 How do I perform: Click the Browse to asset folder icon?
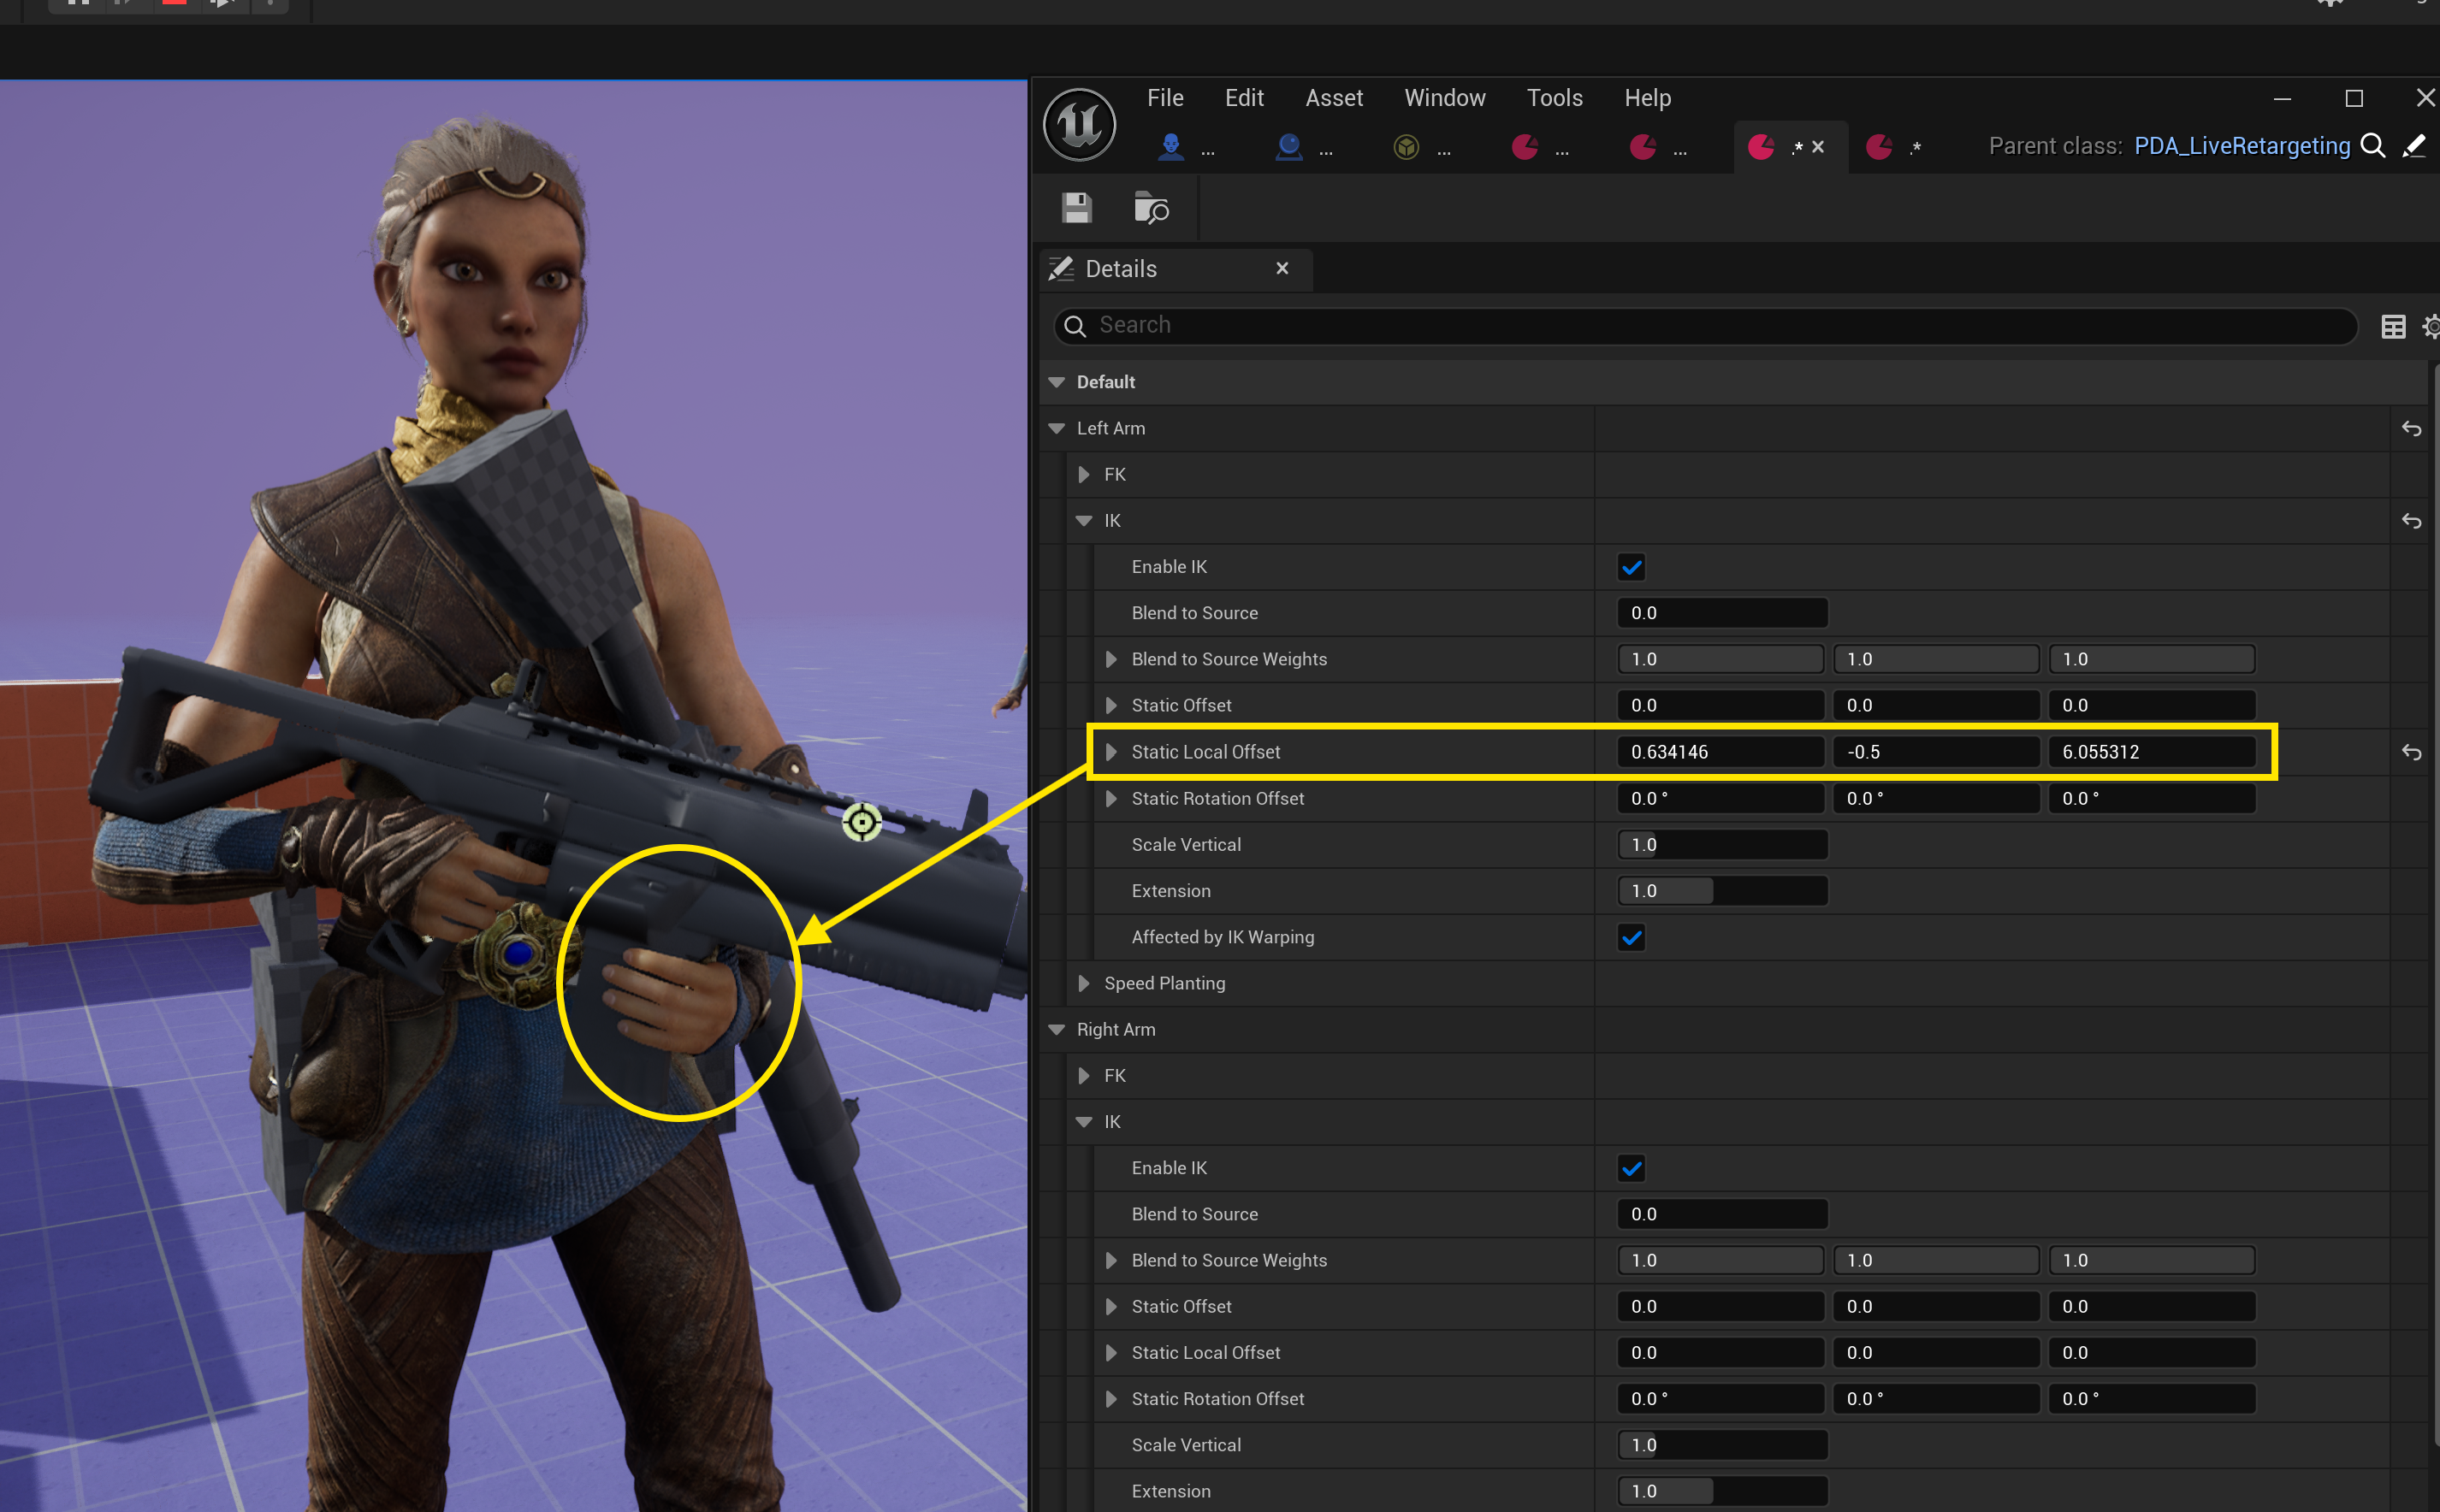click(1151, 208)
